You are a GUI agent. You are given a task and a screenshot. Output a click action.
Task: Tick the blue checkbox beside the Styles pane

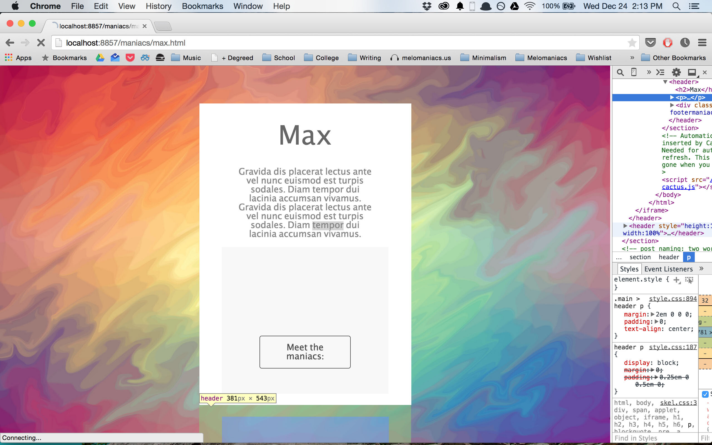click(705, 394)
